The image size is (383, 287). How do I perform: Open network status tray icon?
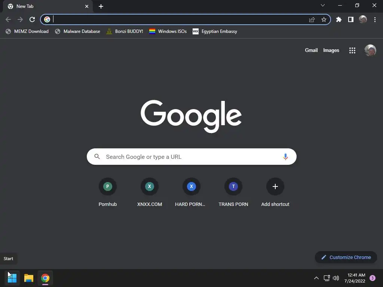[x=327, y=278]
